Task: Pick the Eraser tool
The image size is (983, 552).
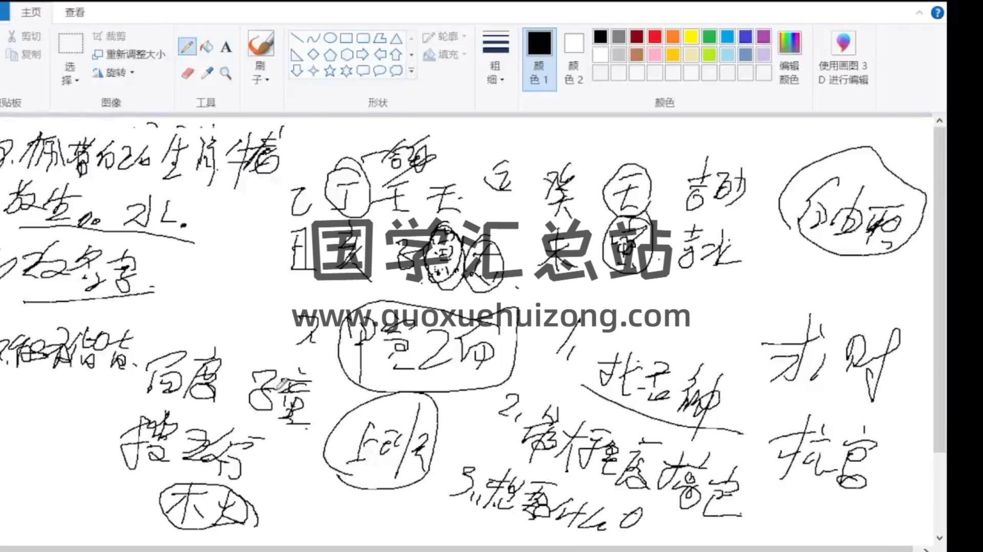Action: click(x=187, y=73)
